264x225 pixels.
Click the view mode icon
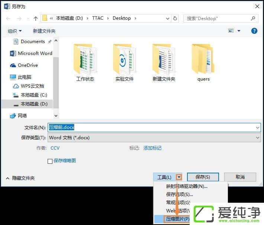tap(231, 31)
